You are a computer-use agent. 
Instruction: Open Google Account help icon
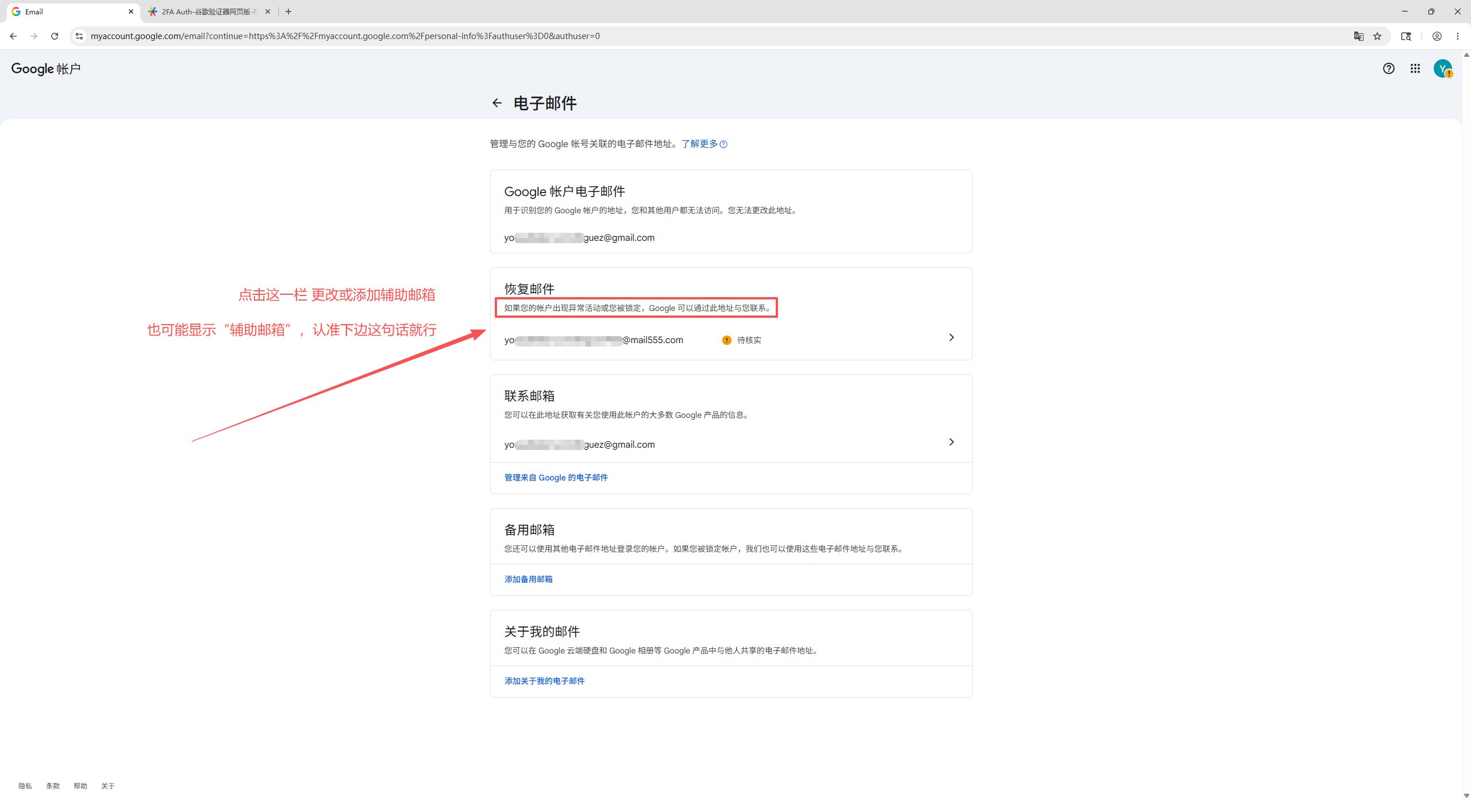point(1388,68)
